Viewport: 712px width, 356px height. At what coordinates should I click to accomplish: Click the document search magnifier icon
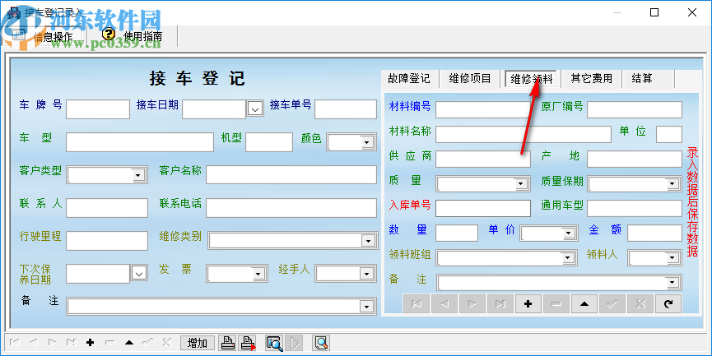(321, 343)
